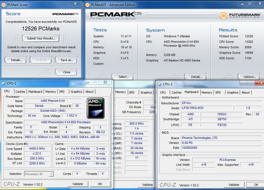Switch to CPU tab in right CPU-Z
The image size is (264, 190).
pos(163,93)
